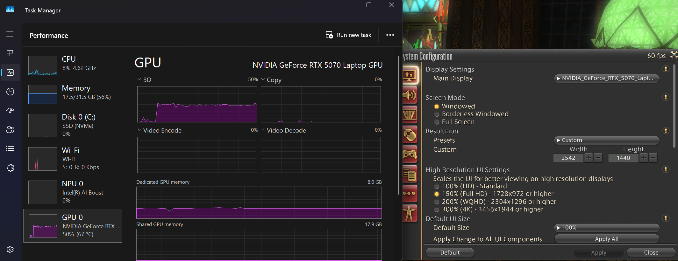The width and height of the screenshot is (678, 261).
Task: Select 150% (Full HD) UI scale
Action: 437,194
